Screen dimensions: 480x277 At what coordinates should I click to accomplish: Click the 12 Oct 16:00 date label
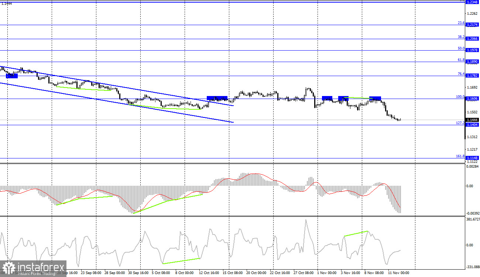pos(209,273)
